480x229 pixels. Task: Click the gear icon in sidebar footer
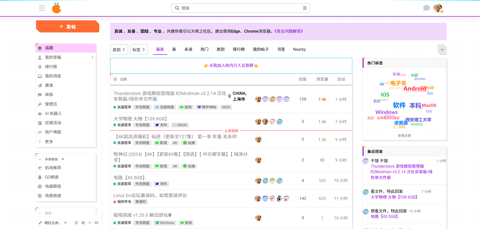click(83, 223)
